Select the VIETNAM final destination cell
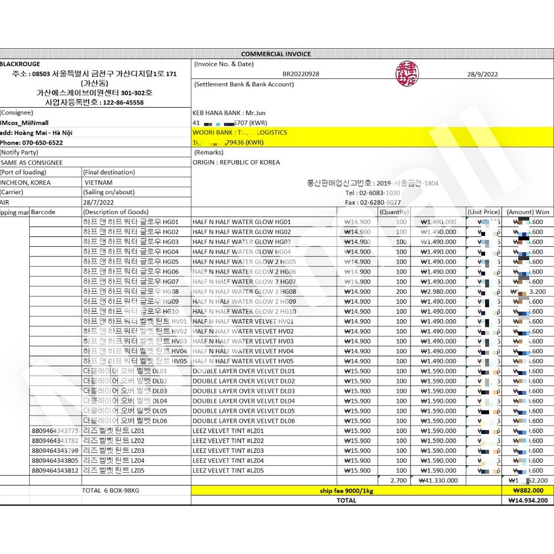Screen dimensions: 554x554 [x=98, y=182]
